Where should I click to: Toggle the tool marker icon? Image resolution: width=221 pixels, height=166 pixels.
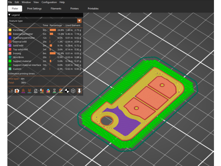click(x=80, y=91)
